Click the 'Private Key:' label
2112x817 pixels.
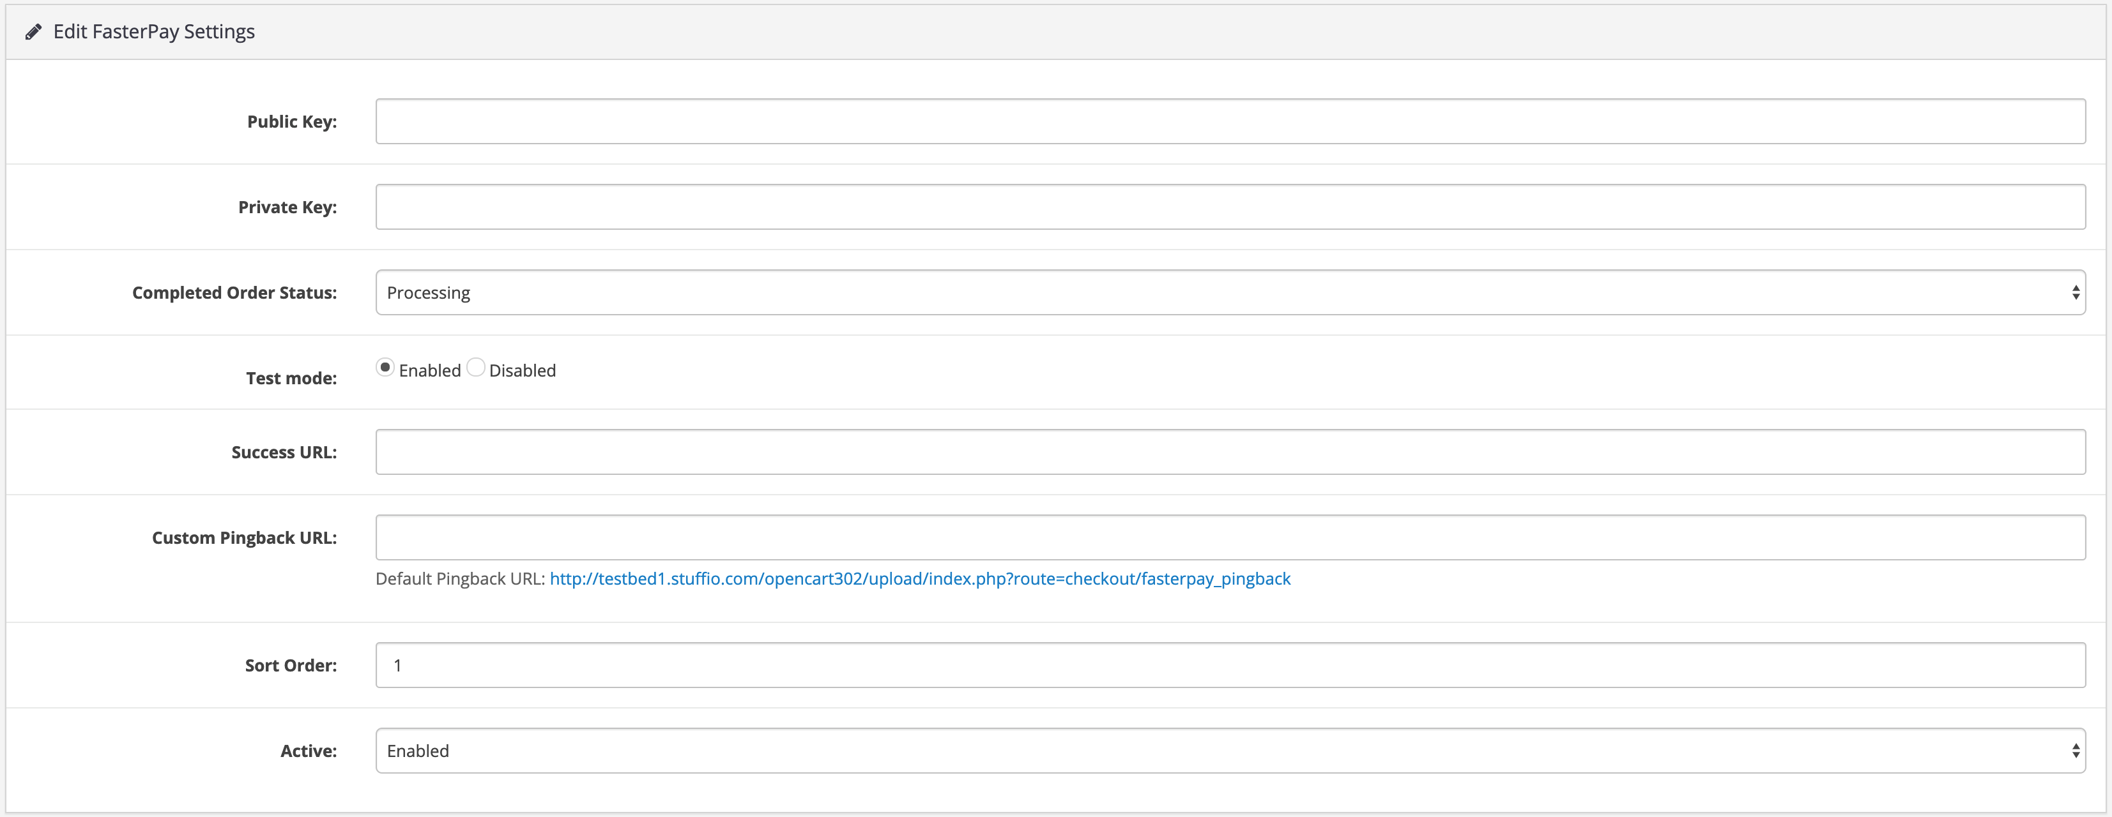tap(287, 207)
